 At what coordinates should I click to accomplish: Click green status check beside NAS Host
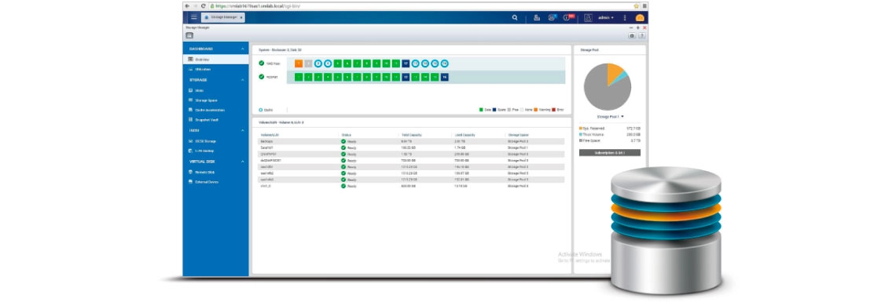coord(261,64)
